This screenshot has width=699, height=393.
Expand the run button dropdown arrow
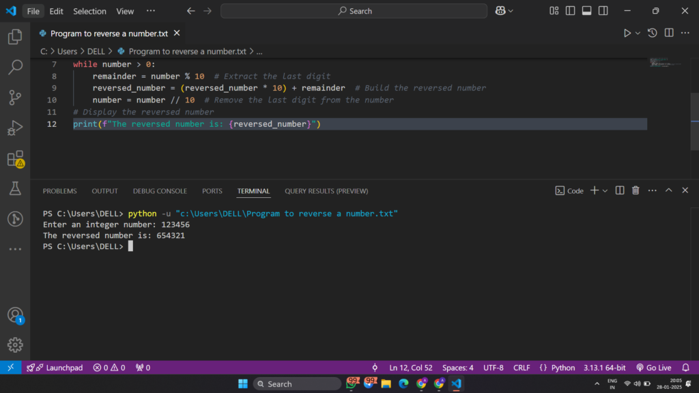pos(638,33)
